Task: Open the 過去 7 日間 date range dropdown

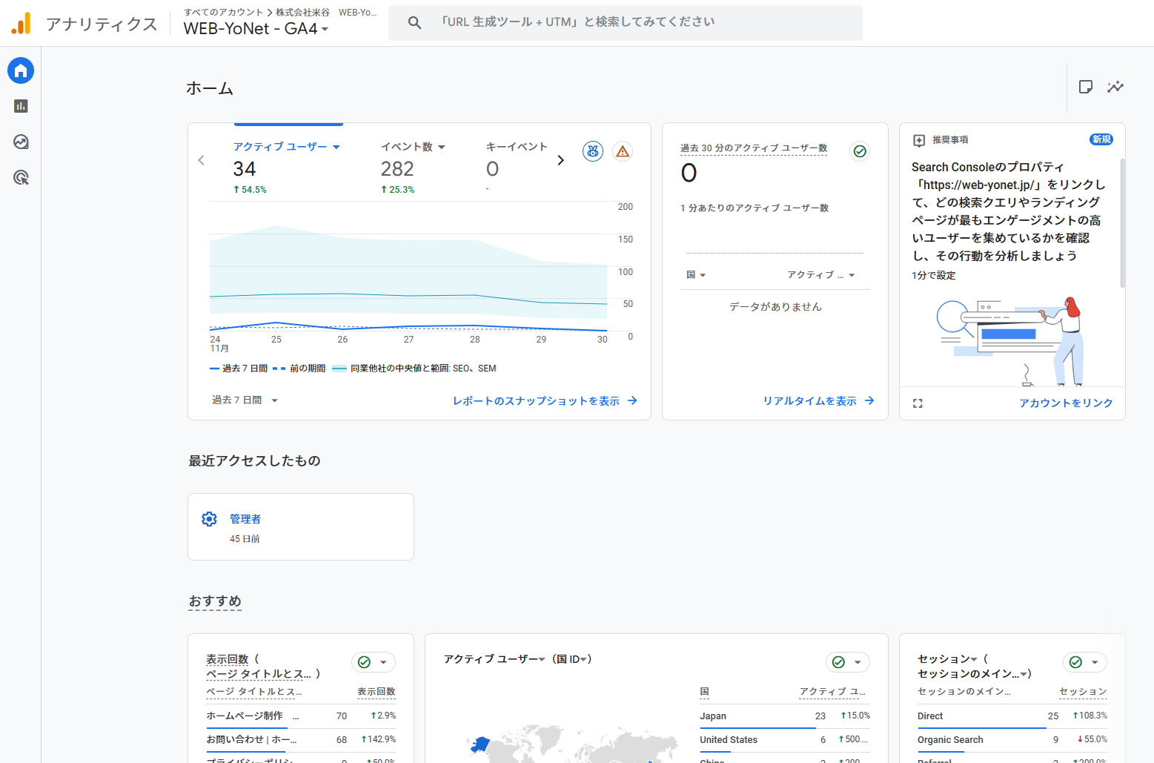Action: tap(245, 400)
